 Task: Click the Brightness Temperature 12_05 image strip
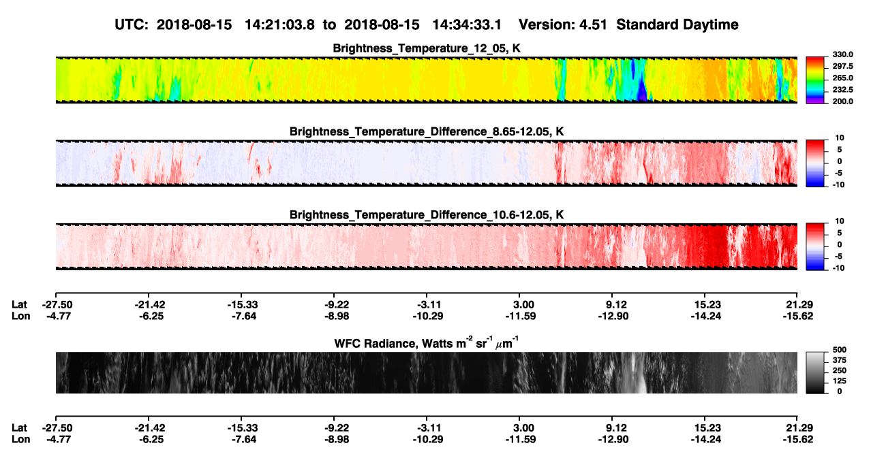point(426,80)
